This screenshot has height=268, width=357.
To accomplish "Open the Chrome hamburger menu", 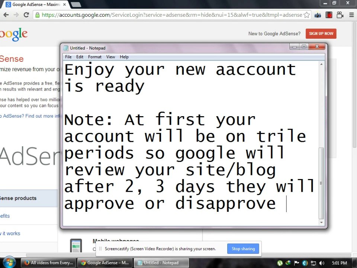I will (351, 15).
